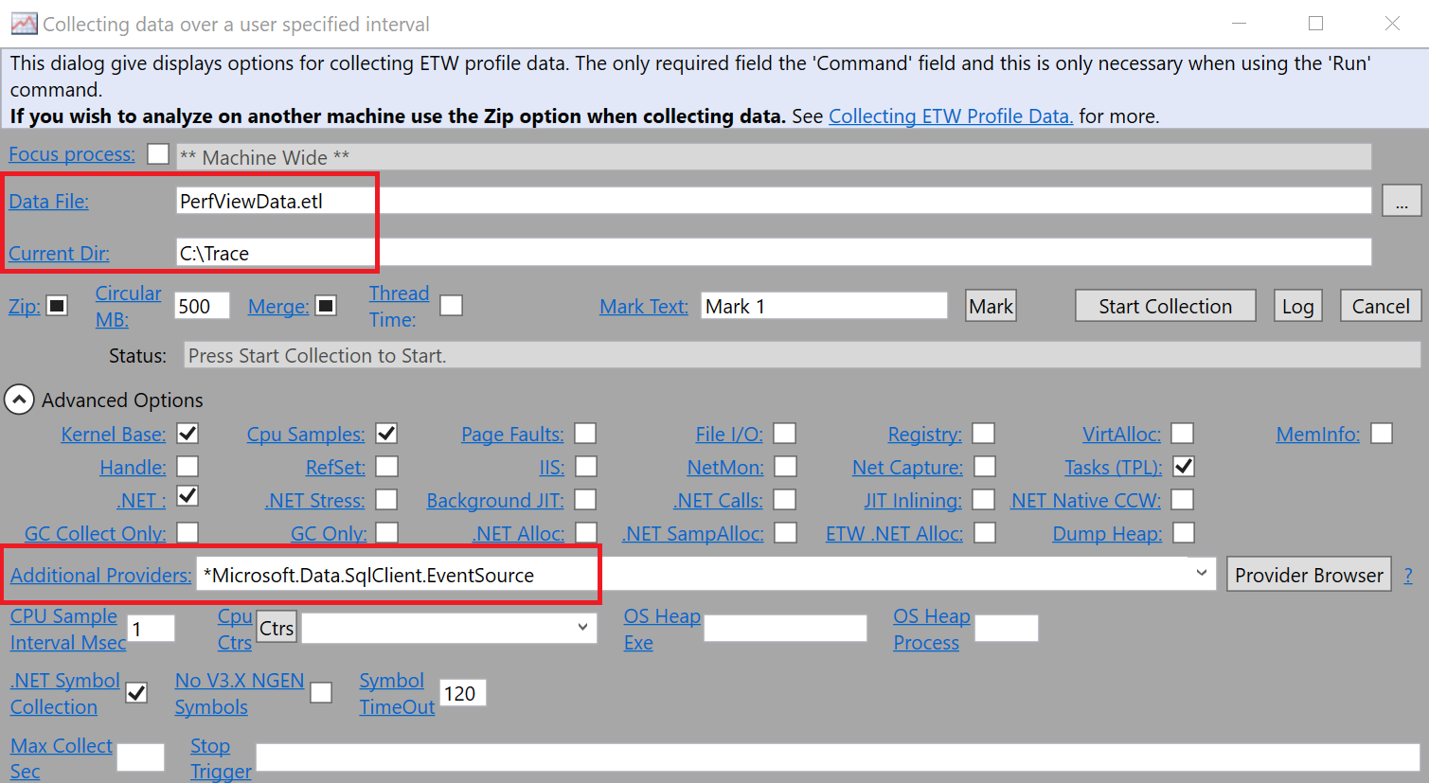The height and width of the screenshot is (783, 1429).
Task: Open the Provider Browser
Action: click(1309, 574)
